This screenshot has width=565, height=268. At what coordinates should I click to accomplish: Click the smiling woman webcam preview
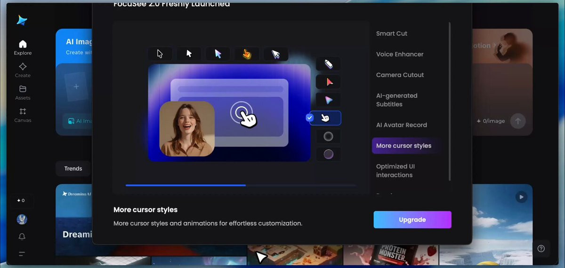(187, 128)
